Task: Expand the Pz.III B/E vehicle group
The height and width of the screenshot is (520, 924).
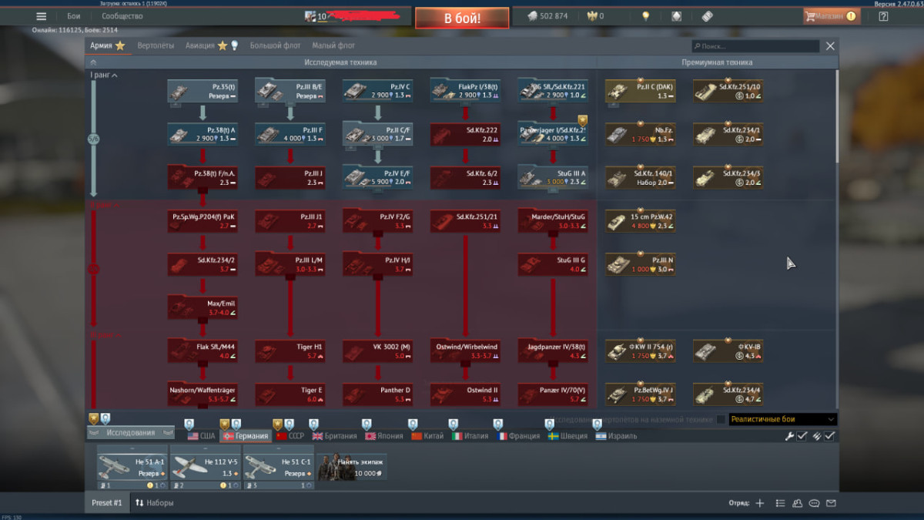Action: click(x=290, y=92)
